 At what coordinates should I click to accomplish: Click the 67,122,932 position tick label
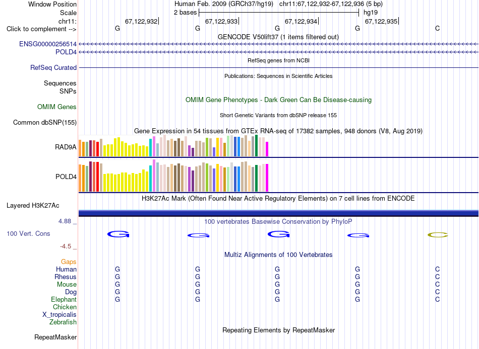(x=141, y=21)
